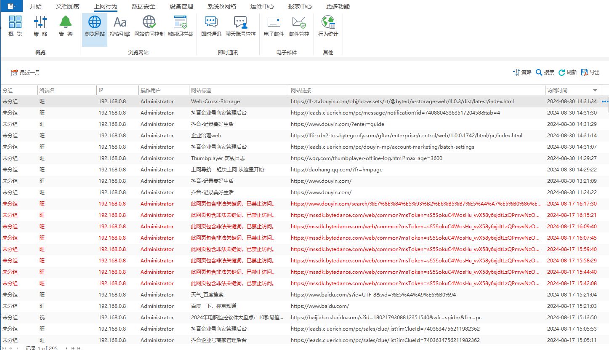The width and height of the screenshot is (609, 350).
Task: Click the 搜索 search button
Action: tap(545, 72)
